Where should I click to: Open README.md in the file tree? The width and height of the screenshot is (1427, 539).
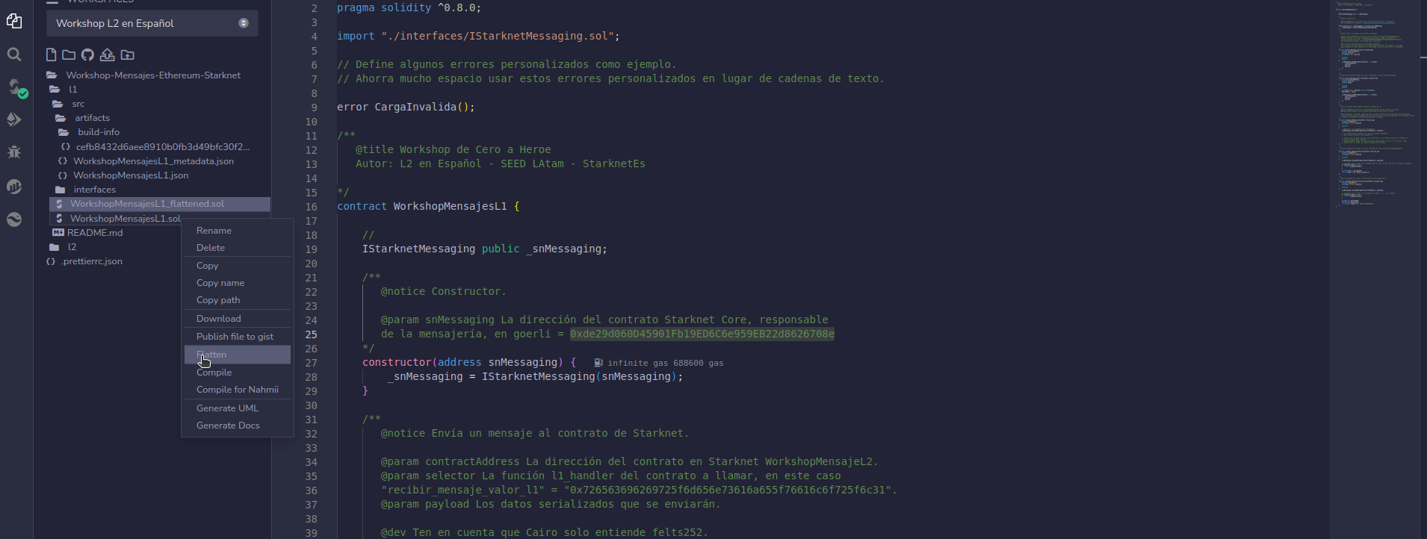(95, 233)
